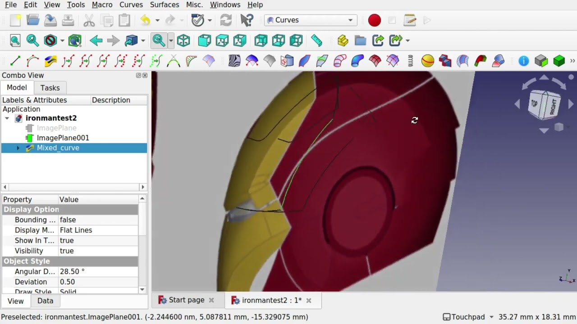
Task: Click the rotating zoom sync view icon
Action: point(159,40)
